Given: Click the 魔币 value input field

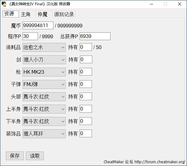Looking at the screenshot, I should pyautogui.click(x=38, y=26).
